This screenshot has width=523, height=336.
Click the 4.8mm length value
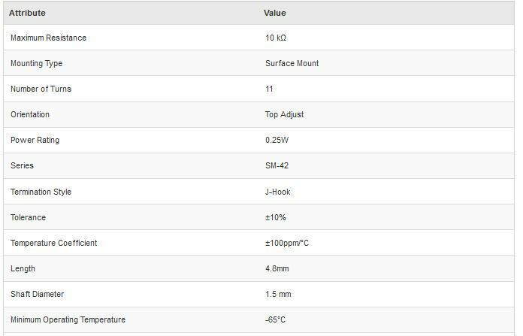pyautogui.click(x=277, y=268)
